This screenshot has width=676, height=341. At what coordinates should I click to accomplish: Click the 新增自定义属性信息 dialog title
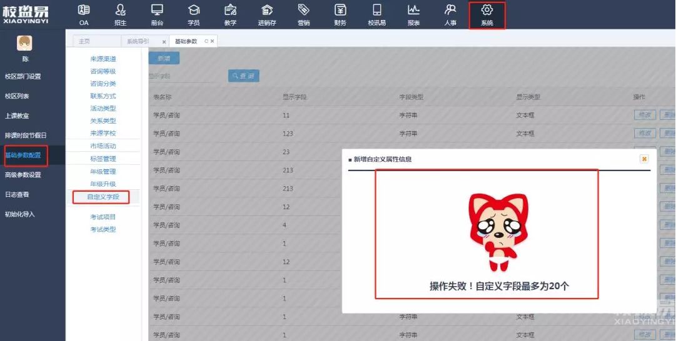pyautogui.click(x=383, y=159)
